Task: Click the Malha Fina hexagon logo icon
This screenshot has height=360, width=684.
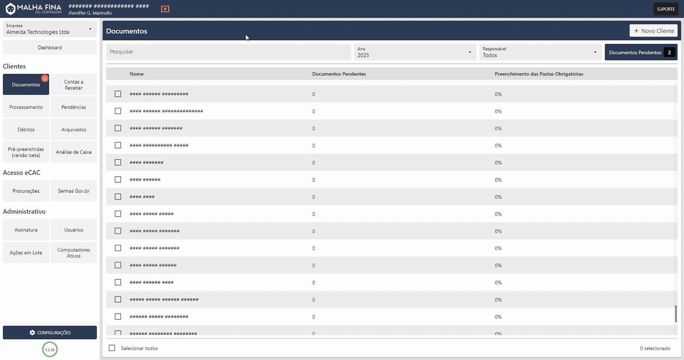Action: point(11,9)
